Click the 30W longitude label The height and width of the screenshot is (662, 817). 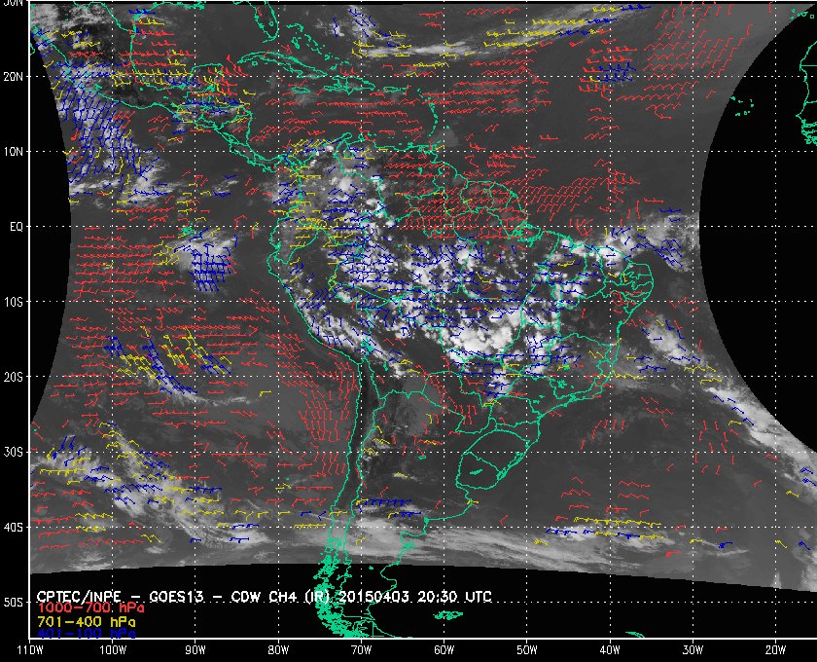point(693,650)
